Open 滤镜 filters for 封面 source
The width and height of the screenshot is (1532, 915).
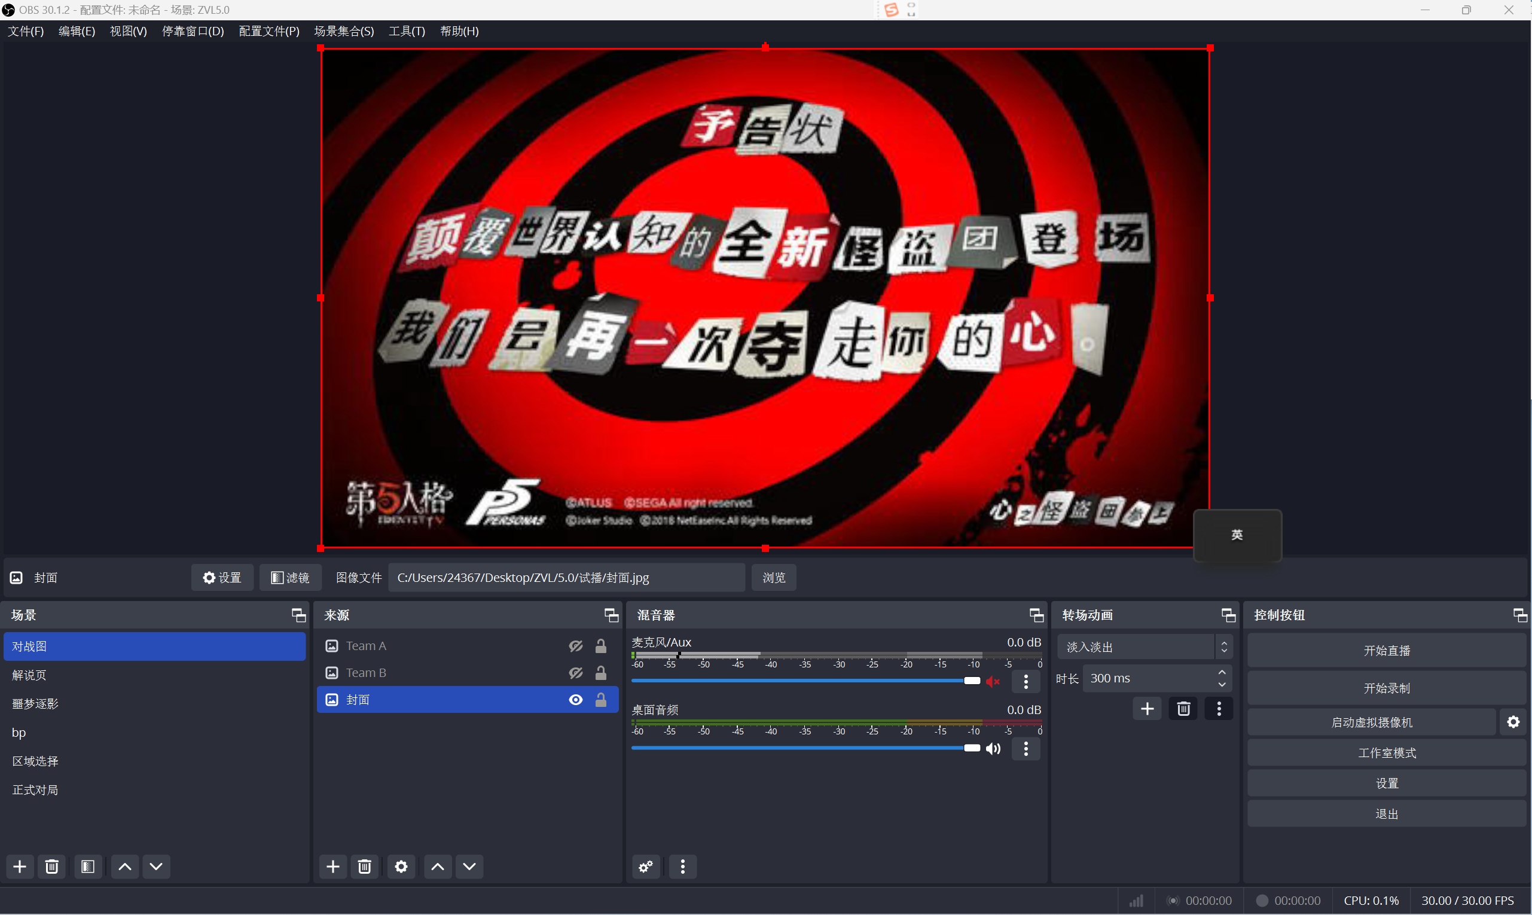[290, 578]
